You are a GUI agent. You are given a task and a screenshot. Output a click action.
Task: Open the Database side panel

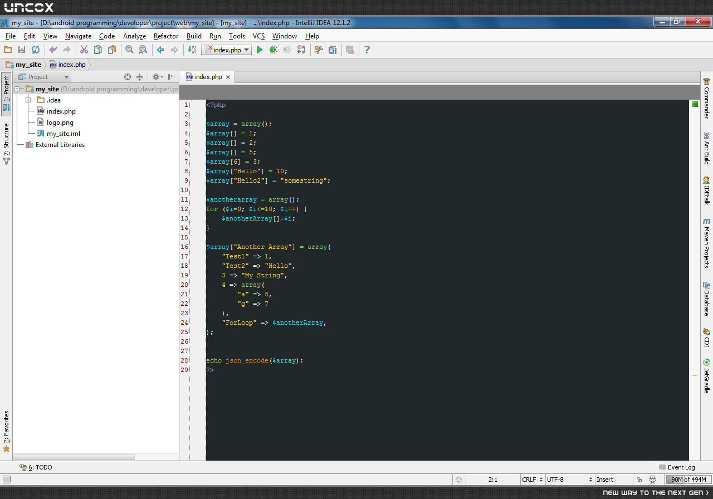click(x=706, y=299)
